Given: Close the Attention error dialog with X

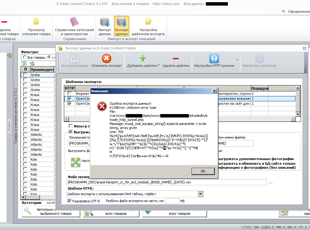Looking at the screenshot, I should [x=214, y=91].
